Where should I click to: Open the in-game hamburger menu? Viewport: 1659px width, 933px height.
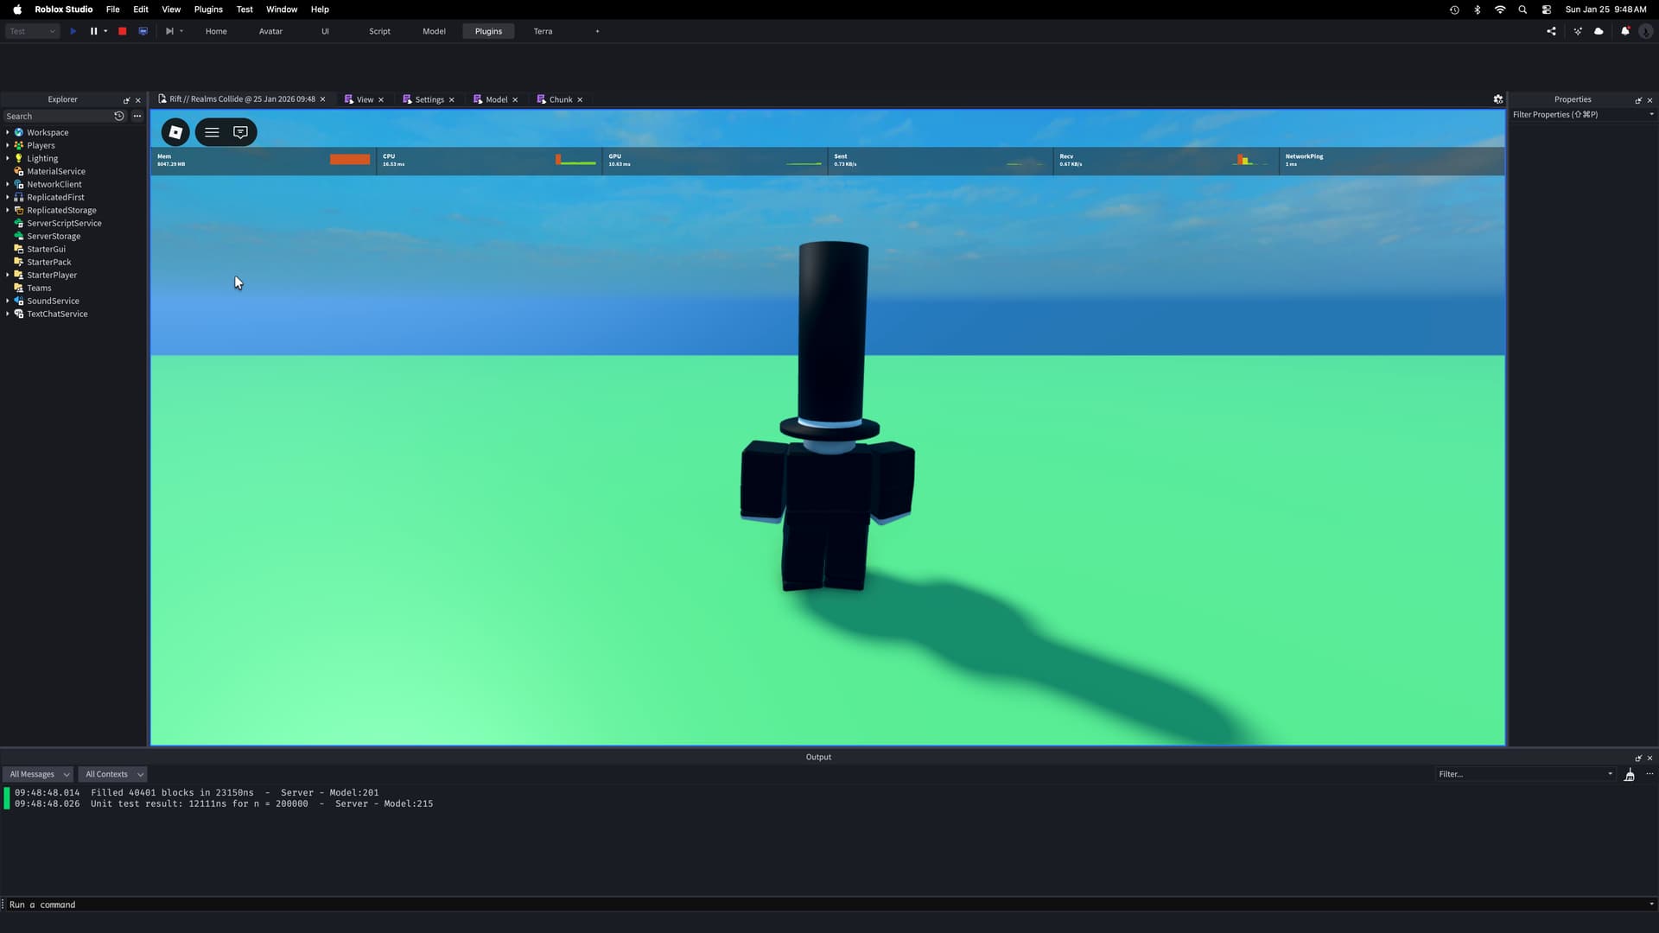point(212,132)
